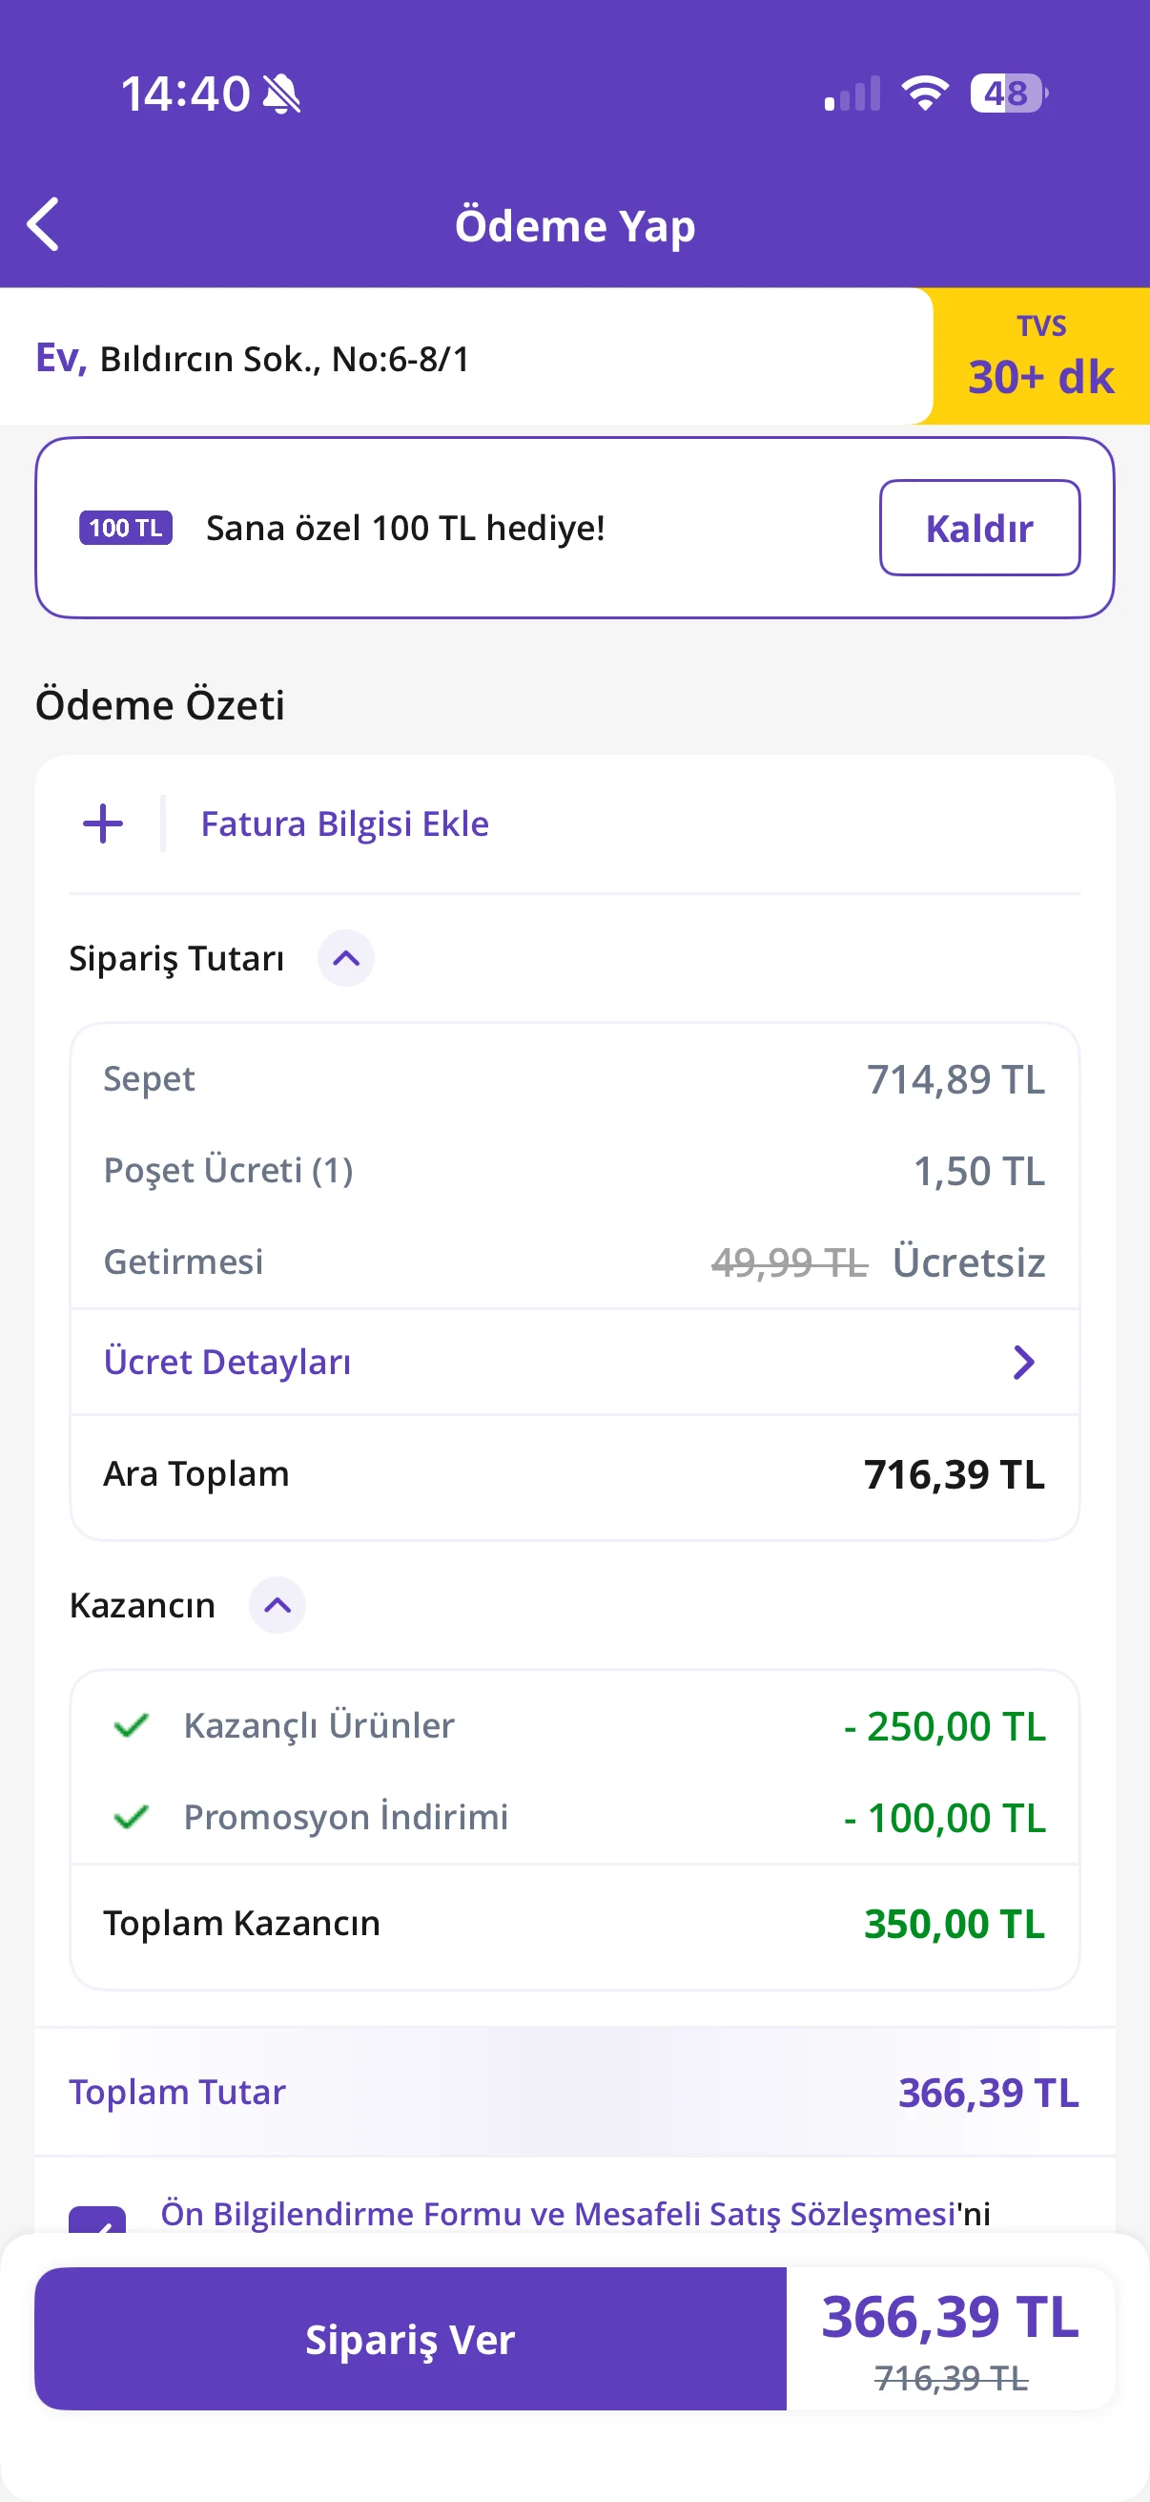The height and width of the screenshot is (2502, 1150).
Task: Tap the back arrow icon
Action: [x=44, y=224]
